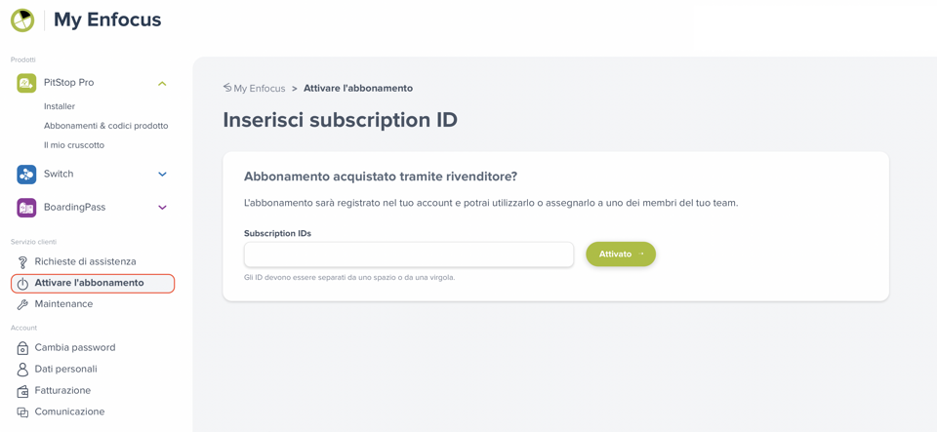Screen dimensions: 937x432
Task: Click the My Enfocus breadcrumb link
Action: [259, 89]
